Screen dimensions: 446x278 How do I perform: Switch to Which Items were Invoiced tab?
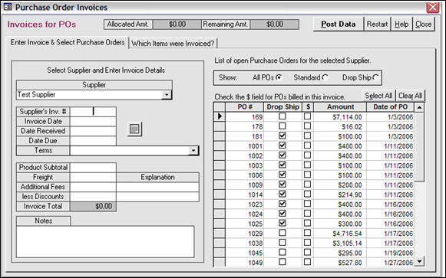pos(173,44)
